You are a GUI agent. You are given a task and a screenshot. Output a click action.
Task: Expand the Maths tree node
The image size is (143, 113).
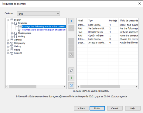(8, 50)
